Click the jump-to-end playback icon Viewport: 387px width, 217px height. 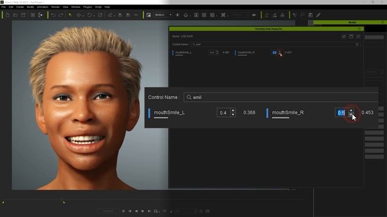pyautogui.click(x=149, y=211)
